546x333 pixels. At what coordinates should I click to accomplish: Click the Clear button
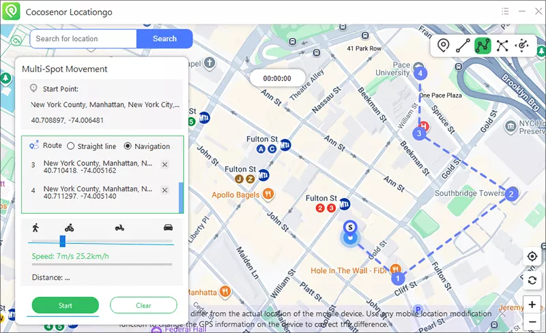click(x=143, y=306)
